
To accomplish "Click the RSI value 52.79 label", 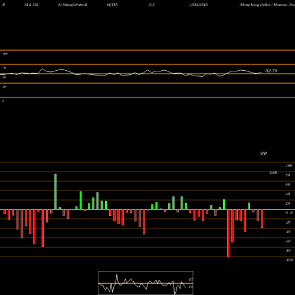I will tap(271, 71).
